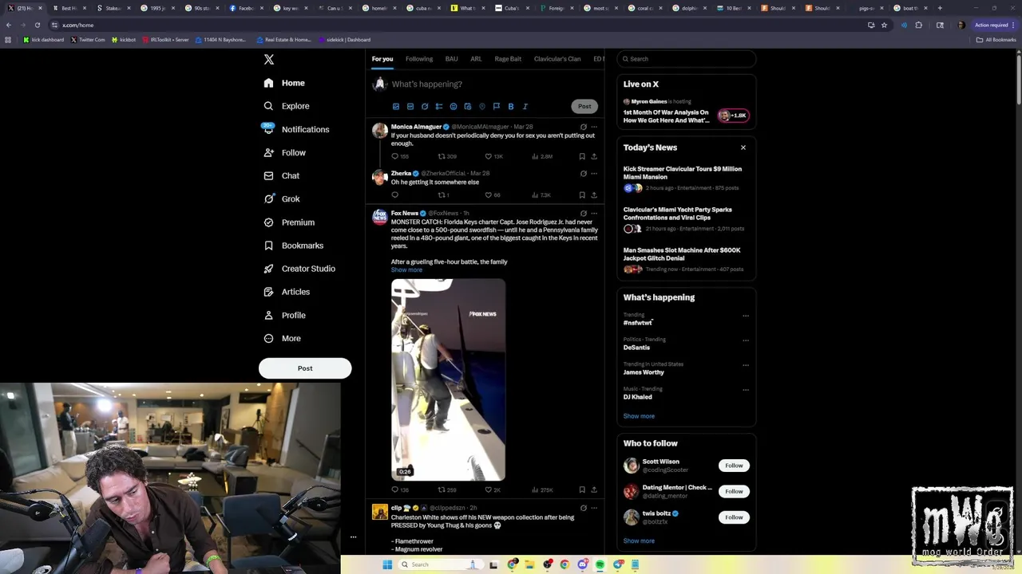The width and height of the screenshot is (1022, 574).
Task: Add a poll to the new post
Action: click(x=439, y=106)
